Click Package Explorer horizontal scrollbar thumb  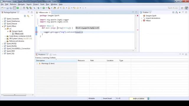[x=14, y=95]
